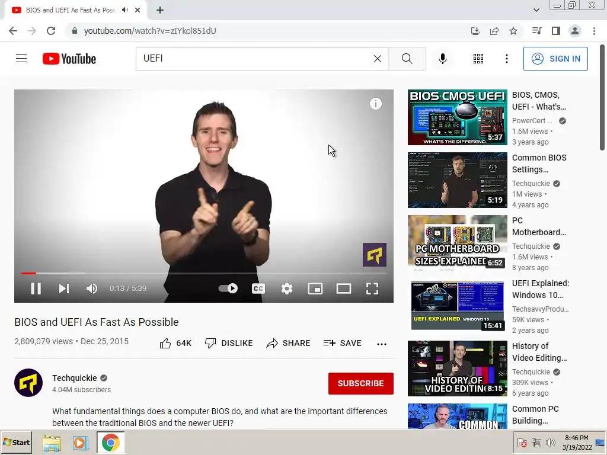Viewport: 607px width, 455px height.
Task: Open PC Motherboard Sizes Explained thumbnail
Action: pos(457,242)
